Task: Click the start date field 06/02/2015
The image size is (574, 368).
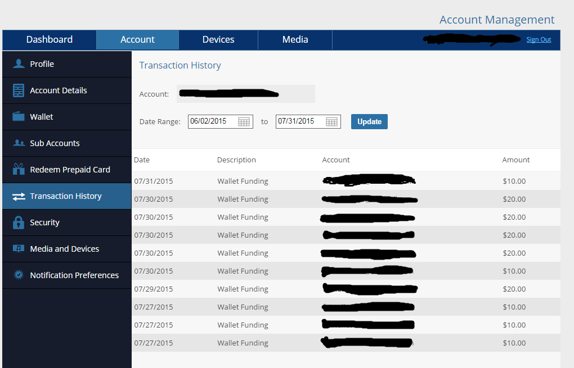Action: (x=221, y=121)
